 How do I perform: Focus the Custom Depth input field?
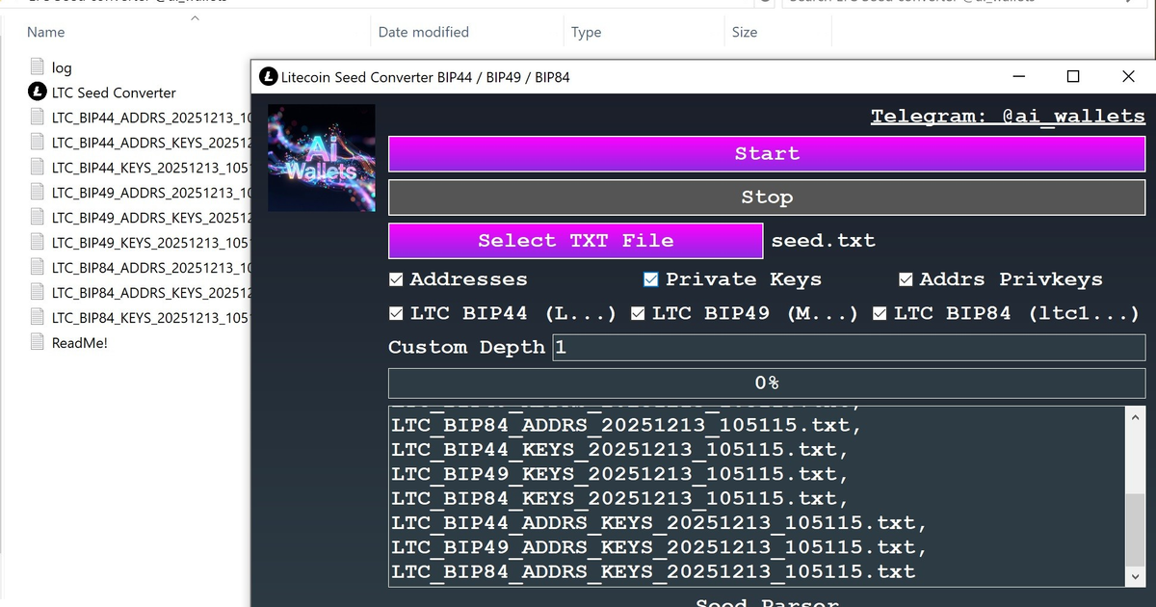click(x=849, y=347)
